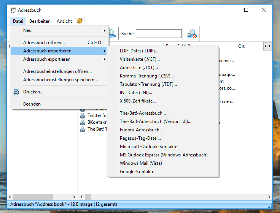Click the clear search filter icon
This screenshot has height=213, width=280.
click(x=192, y=34)
